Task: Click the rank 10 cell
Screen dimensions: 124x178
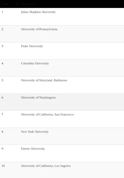Action: 3,166
